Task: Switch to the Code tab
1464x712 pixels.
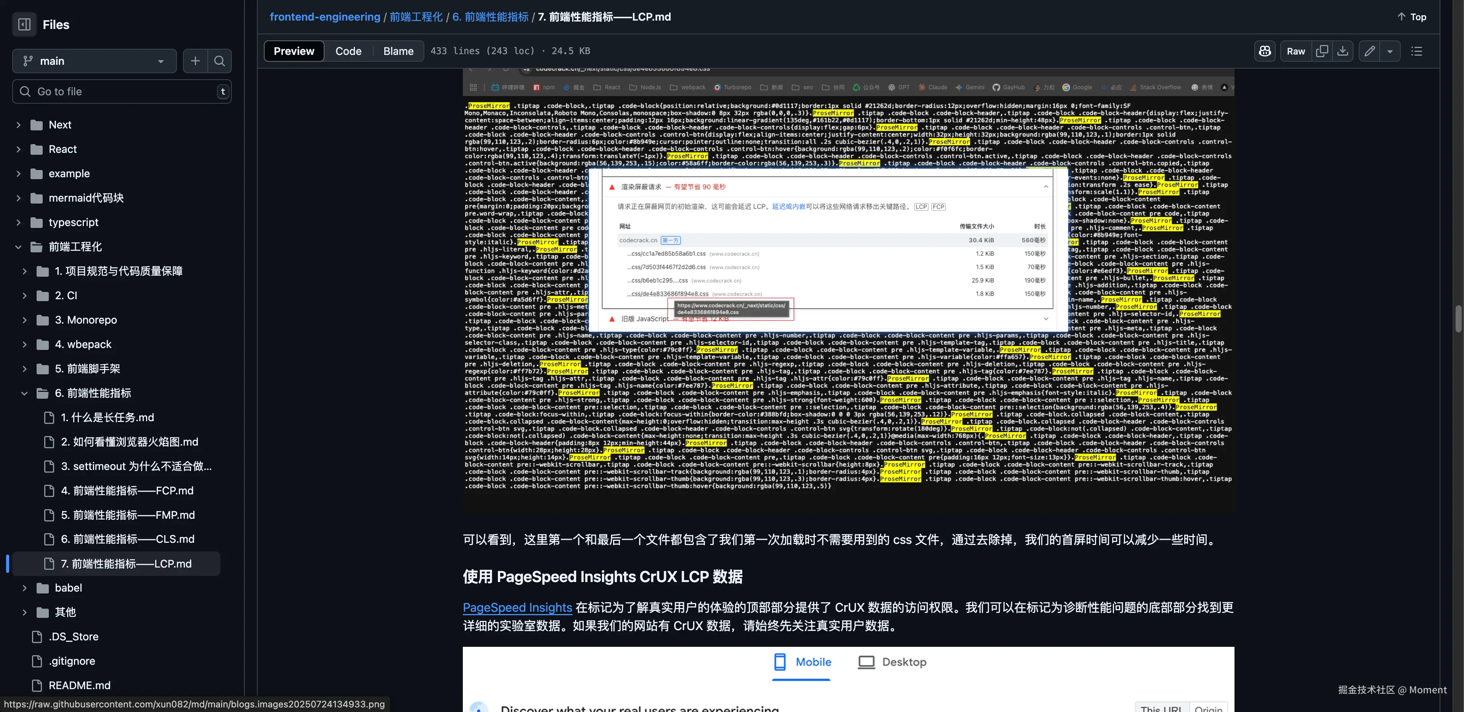Action: 348,51
